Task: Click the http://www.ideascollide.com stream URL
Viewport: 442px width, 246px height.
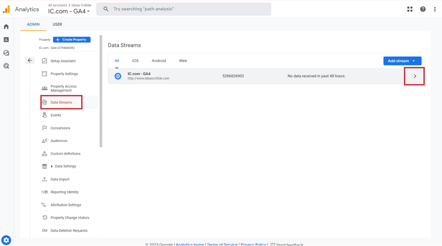Action: point(149,78)
